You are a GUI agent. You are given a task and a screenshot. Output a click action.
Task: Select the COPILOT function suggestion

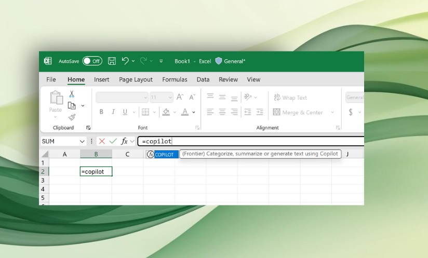tap(164, 154)
